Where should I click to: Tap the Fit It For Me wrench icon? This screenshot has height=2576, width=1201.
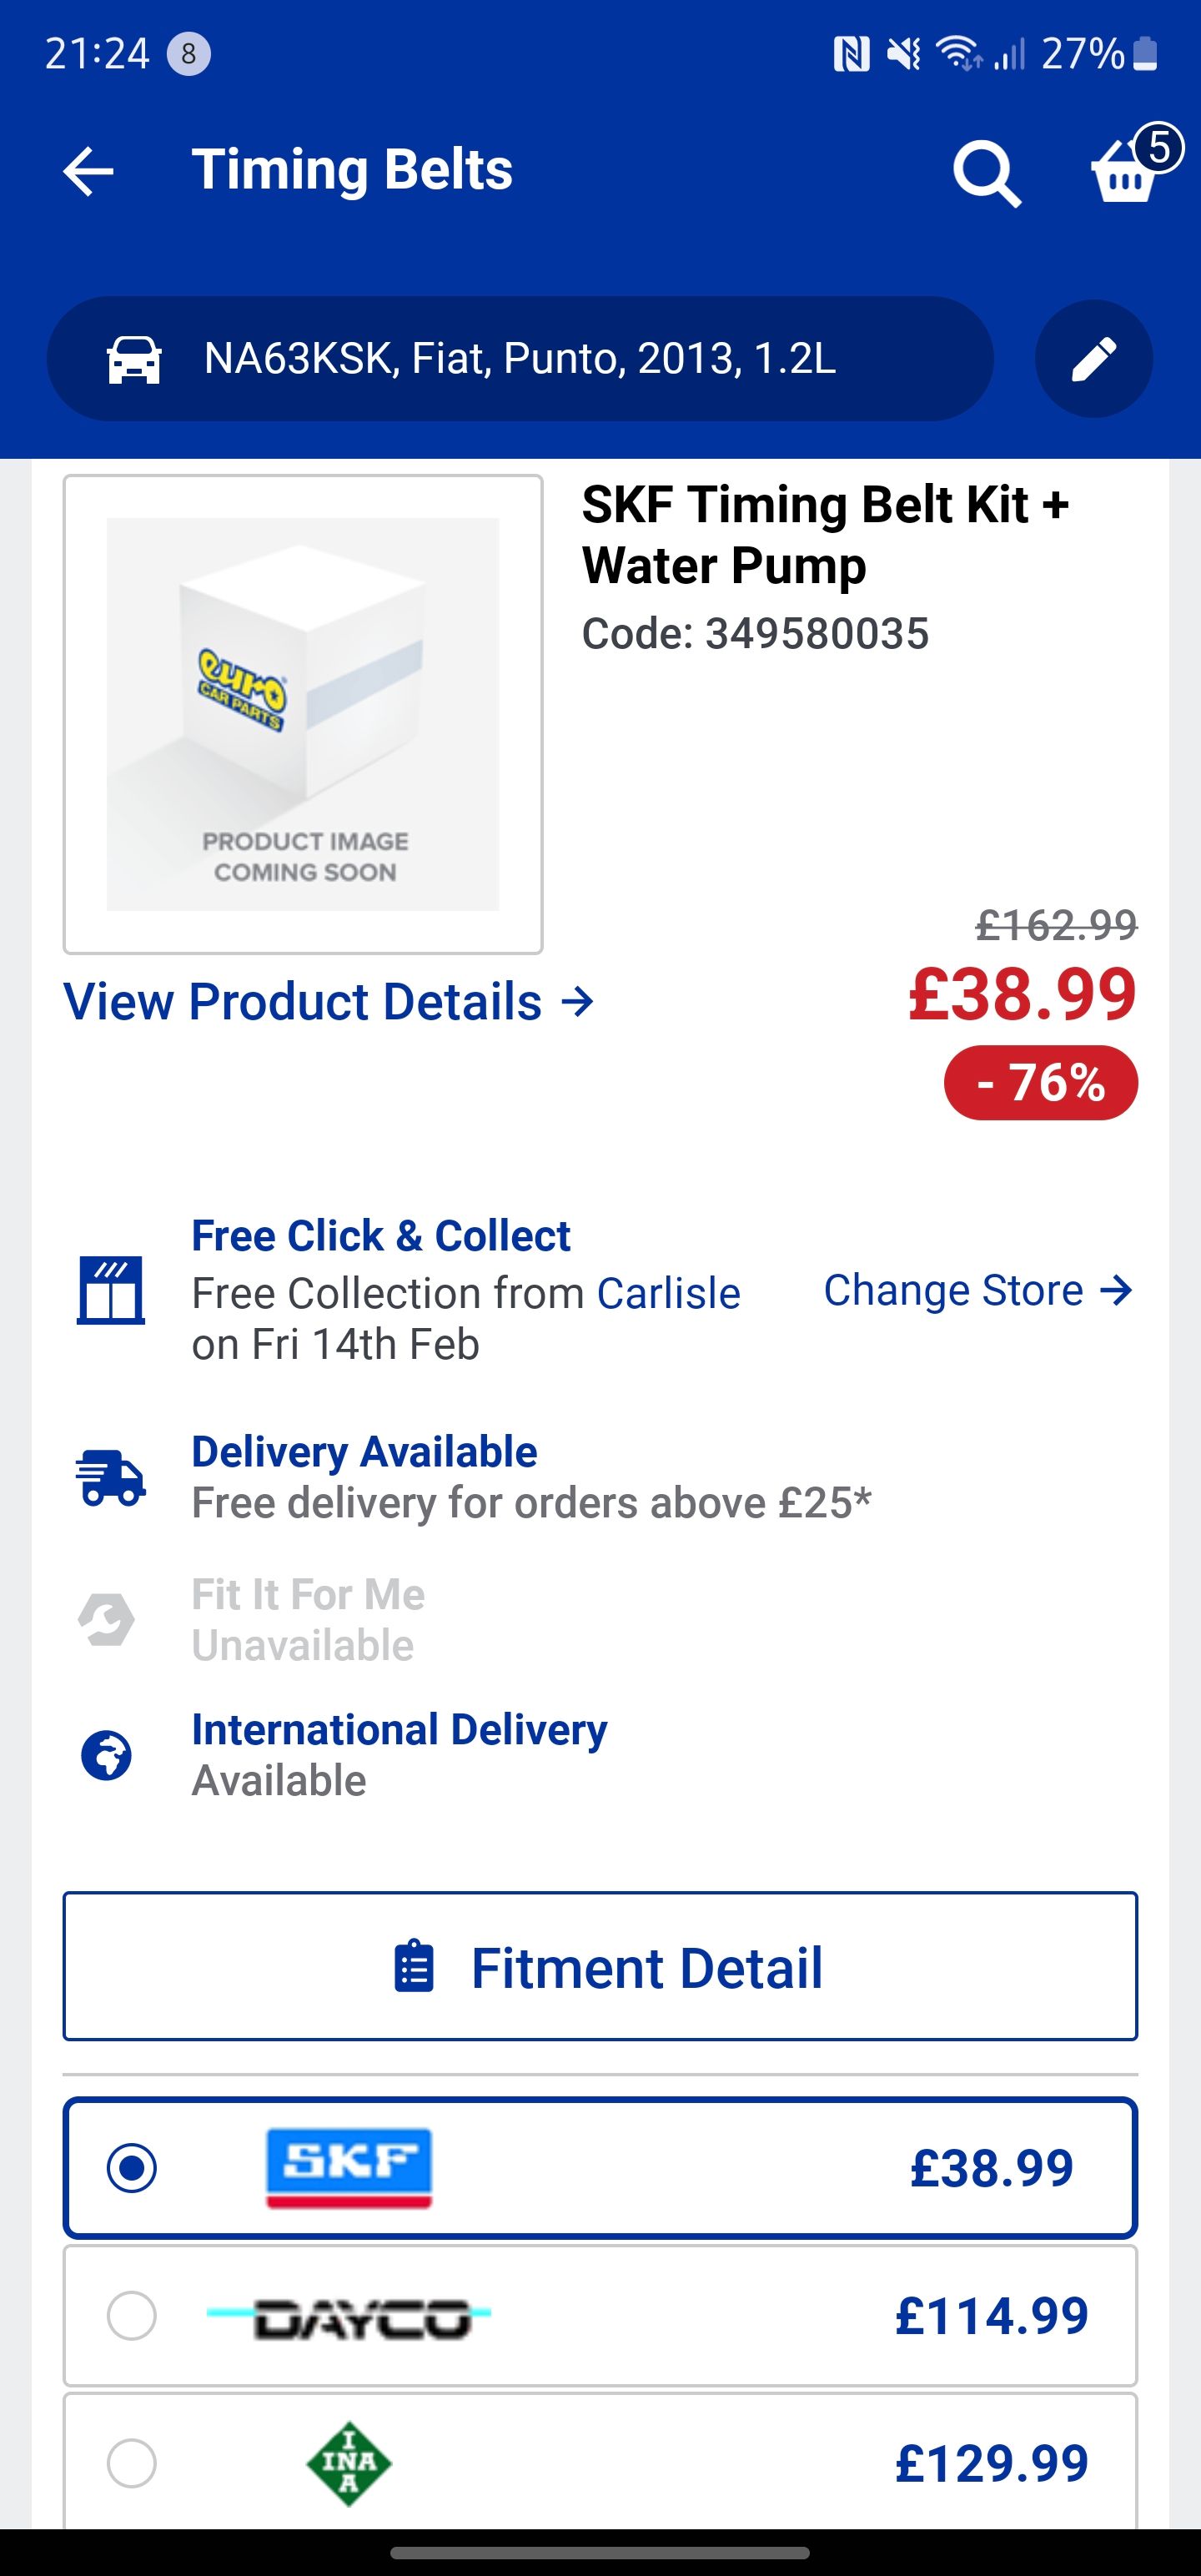click(x=107, y=1619)
